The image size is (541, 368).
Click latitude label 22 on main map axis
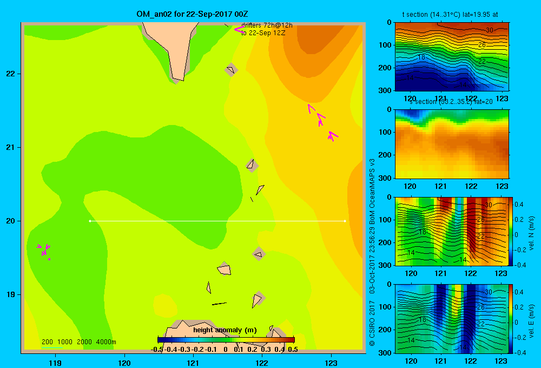(x=11, y=74)
